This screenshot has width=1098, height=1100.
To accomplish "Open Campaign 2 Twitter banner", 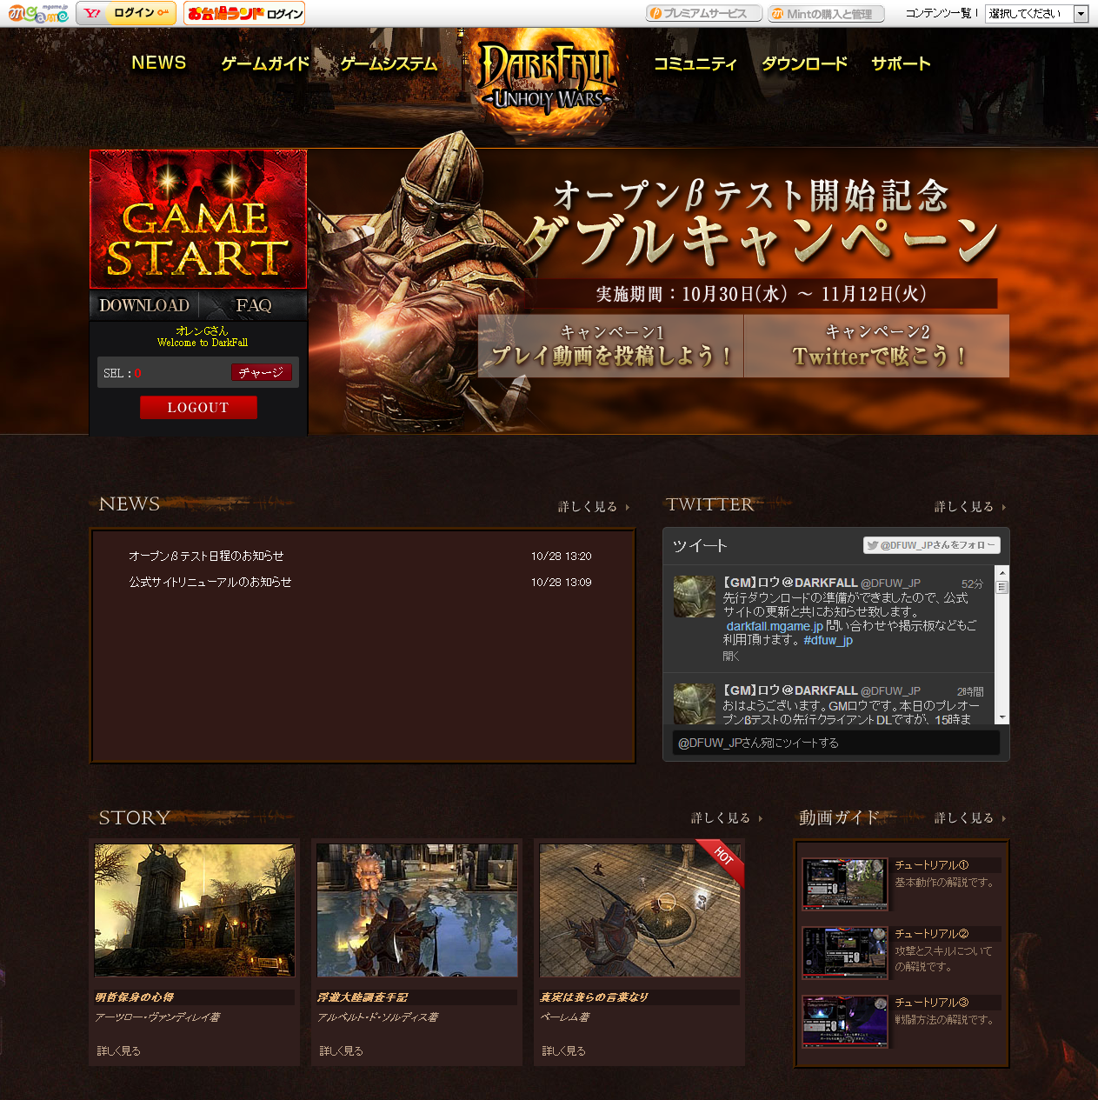I will (x=877, y=345).
